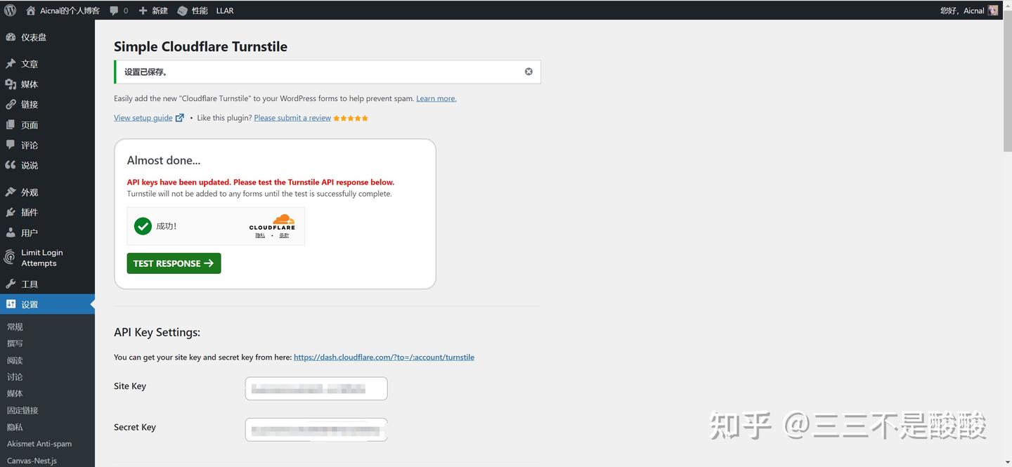Open the Learn more link
Image resolution: width=1012 pixels, height=467 pixels.
click(x=436, y=98)
